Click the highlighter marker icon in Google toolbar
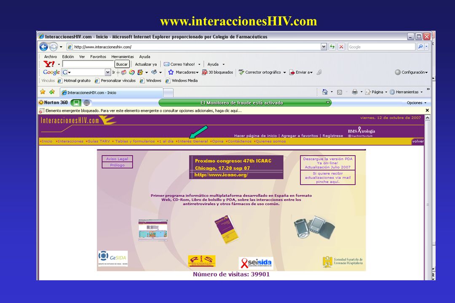The height and width of the screenshot is (303, 455). point(319,72)
